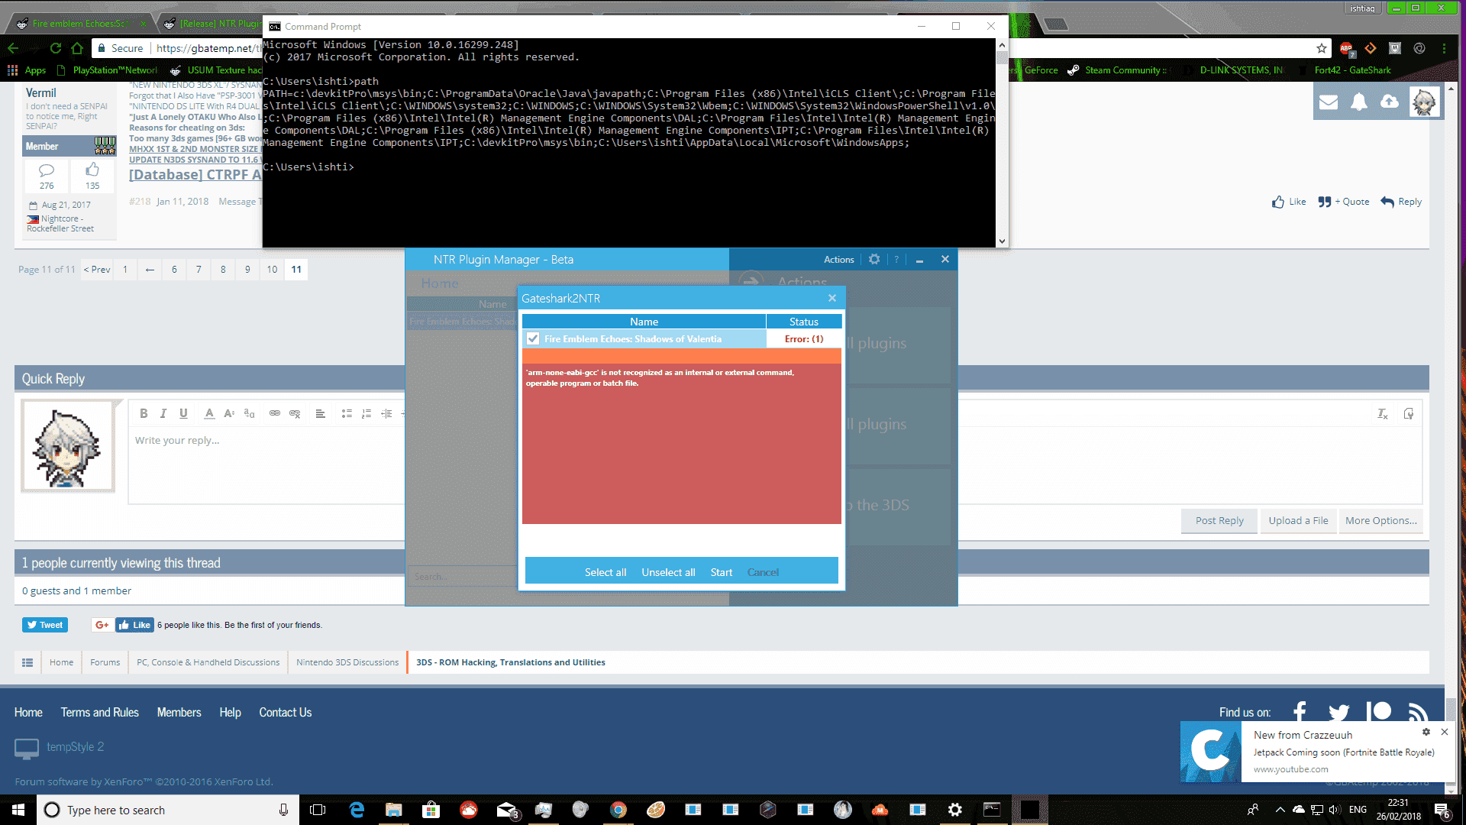Dismiss the Crazzeuuh notification popup
This screenshot has width=1466, height=825.
pos(1445,732)
